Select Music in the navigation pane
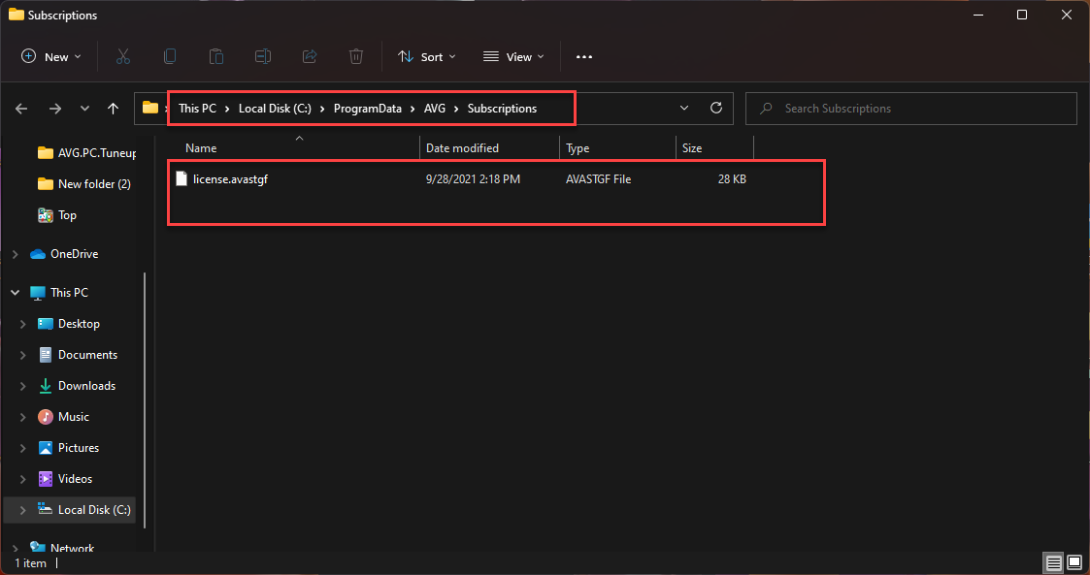Screen dimensions: 1090x575 [63, 417]
